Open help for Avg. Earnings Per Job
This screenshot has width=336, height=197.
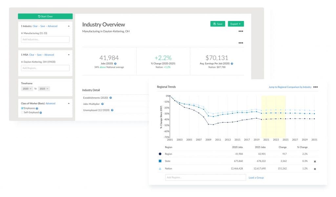pos(232,63)
